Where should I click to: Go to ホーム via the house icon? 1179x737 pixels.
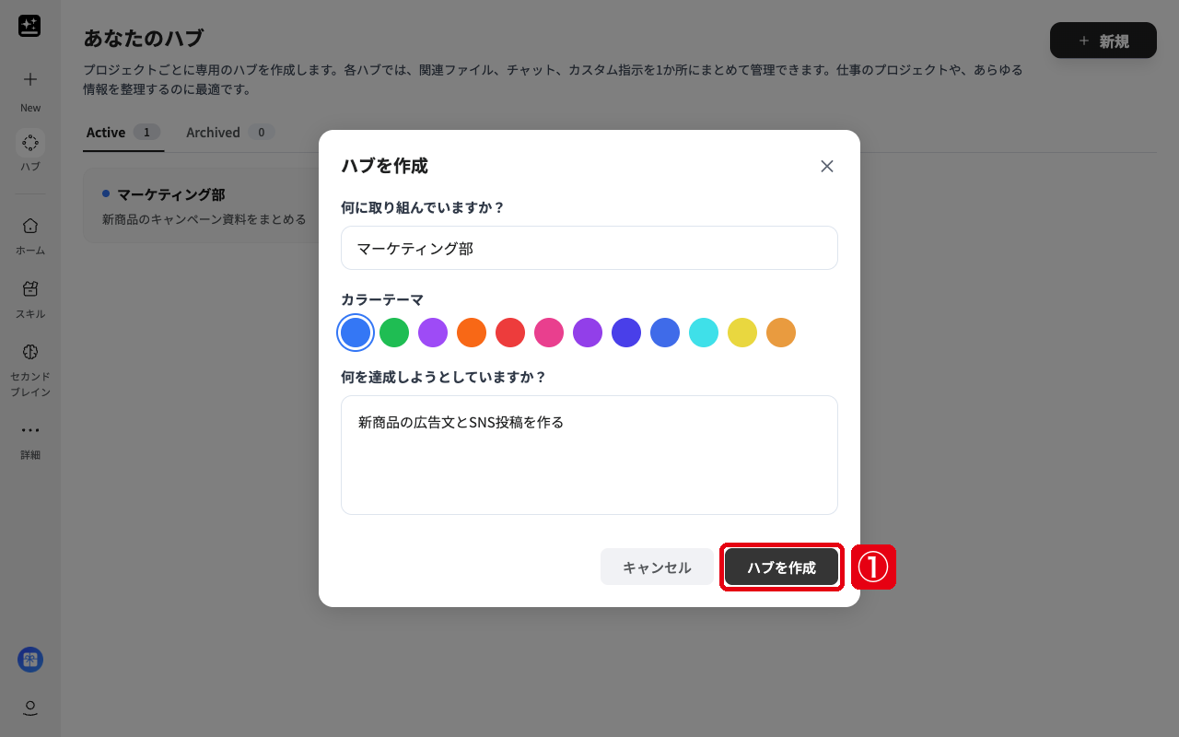[x=30, y=226]
